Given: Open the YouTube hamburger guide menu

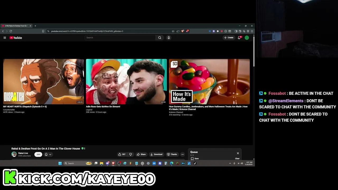Looking at the screenshot, I should [4, 38].
